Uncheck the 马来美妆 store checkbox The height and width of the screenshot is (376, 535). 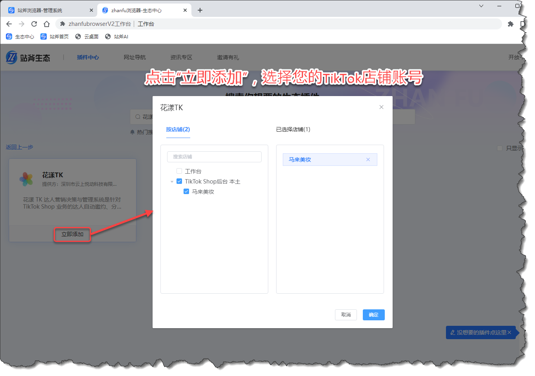[x=186, y=191]
